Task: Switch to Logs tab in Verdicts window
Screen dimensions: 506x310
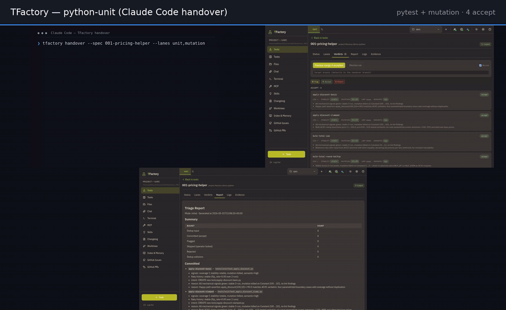Action: pos(364,54)
